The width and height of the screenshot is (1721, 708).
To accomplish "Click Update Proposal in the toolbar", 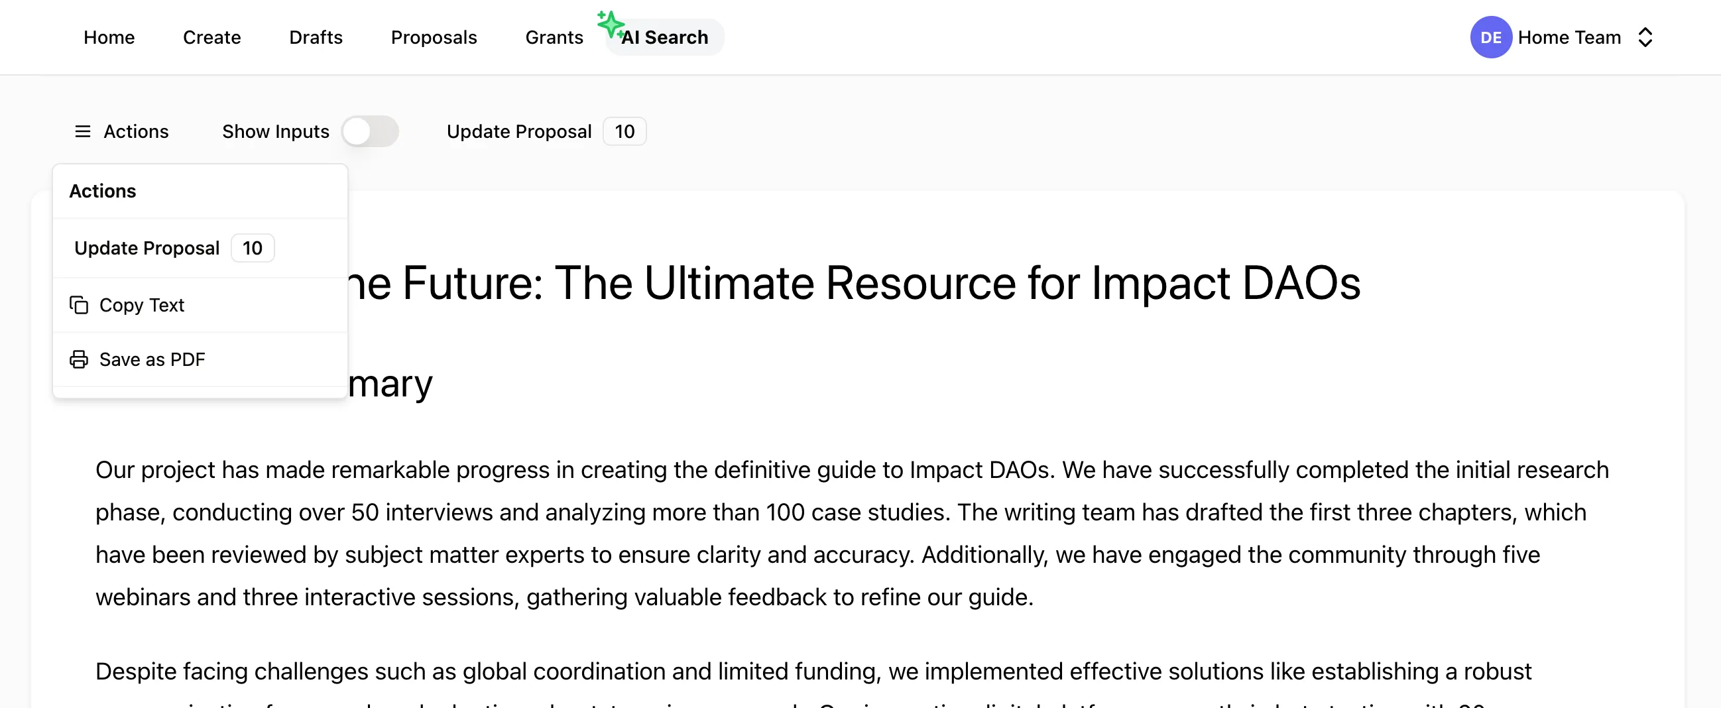I will (x=519, y=131).
